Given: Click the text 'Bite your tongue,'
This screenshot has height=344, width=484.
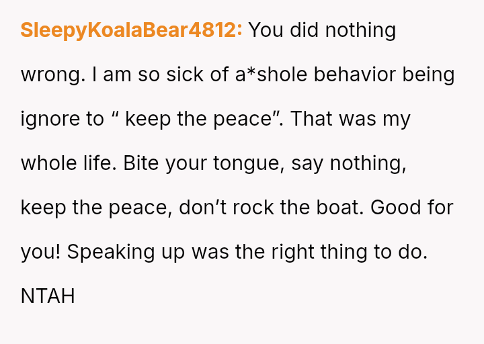Looking at the screenshot, I should click(203, 163).
